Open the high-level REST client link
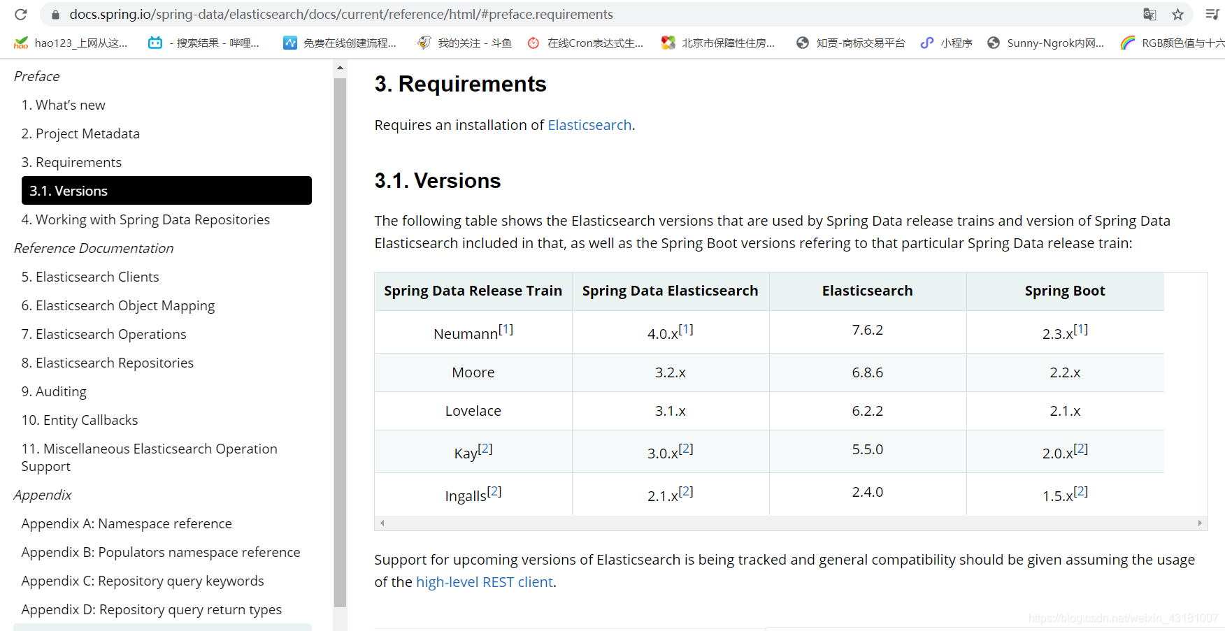Viewport: 1225px width, 631px height. [485, 582]
